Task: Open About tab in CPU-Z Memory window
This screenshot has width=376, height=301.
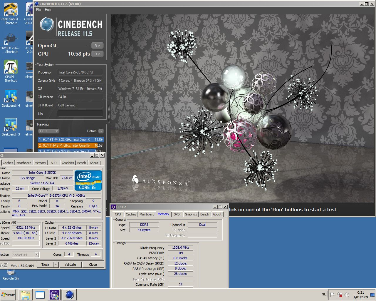Action: click(217, 214)
